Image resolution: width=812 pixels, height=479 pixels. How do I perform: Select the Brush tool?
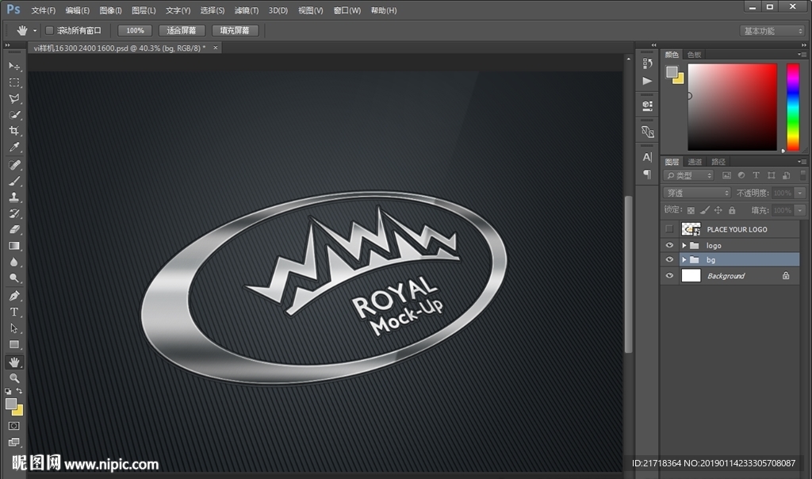(x=14, y=181)
